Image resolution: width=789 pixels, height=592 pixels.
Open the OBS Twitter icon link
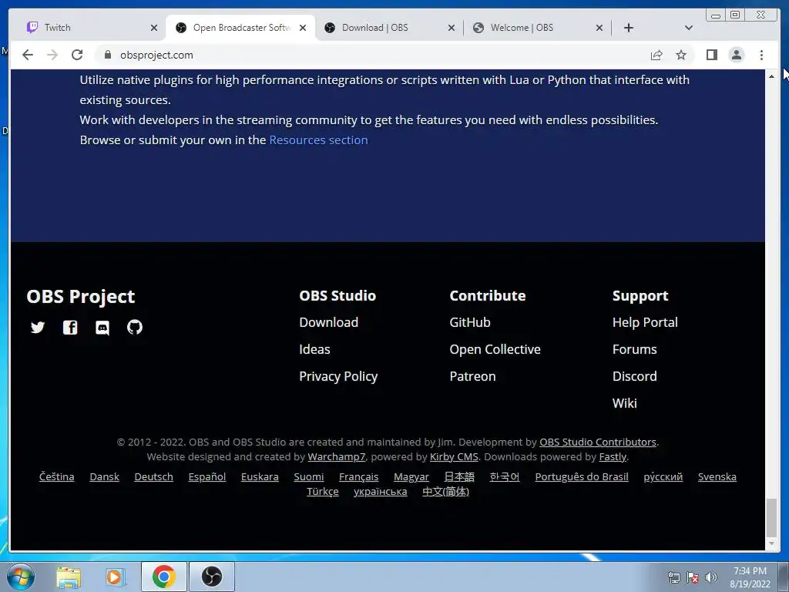point(38,328)
